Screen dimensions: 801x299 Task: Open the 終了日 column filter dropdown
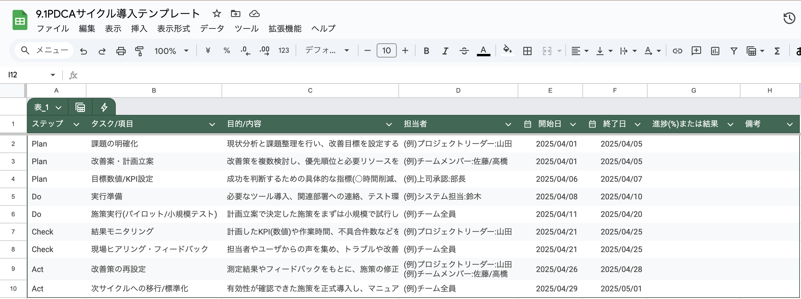(638, 124)
